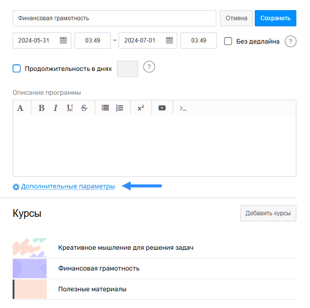Click the Добавить курсы button
This screenshot has height=308, width=310.
click(268, 213)
